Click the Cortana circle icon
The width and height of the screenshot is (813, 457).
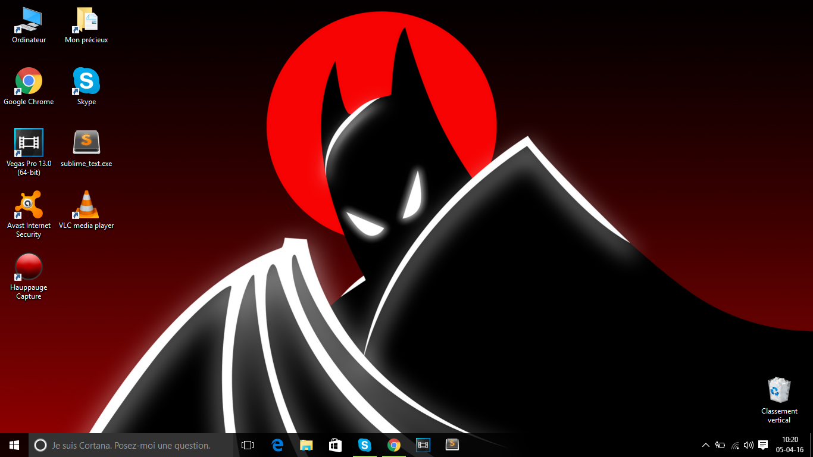tap(40, 445)
